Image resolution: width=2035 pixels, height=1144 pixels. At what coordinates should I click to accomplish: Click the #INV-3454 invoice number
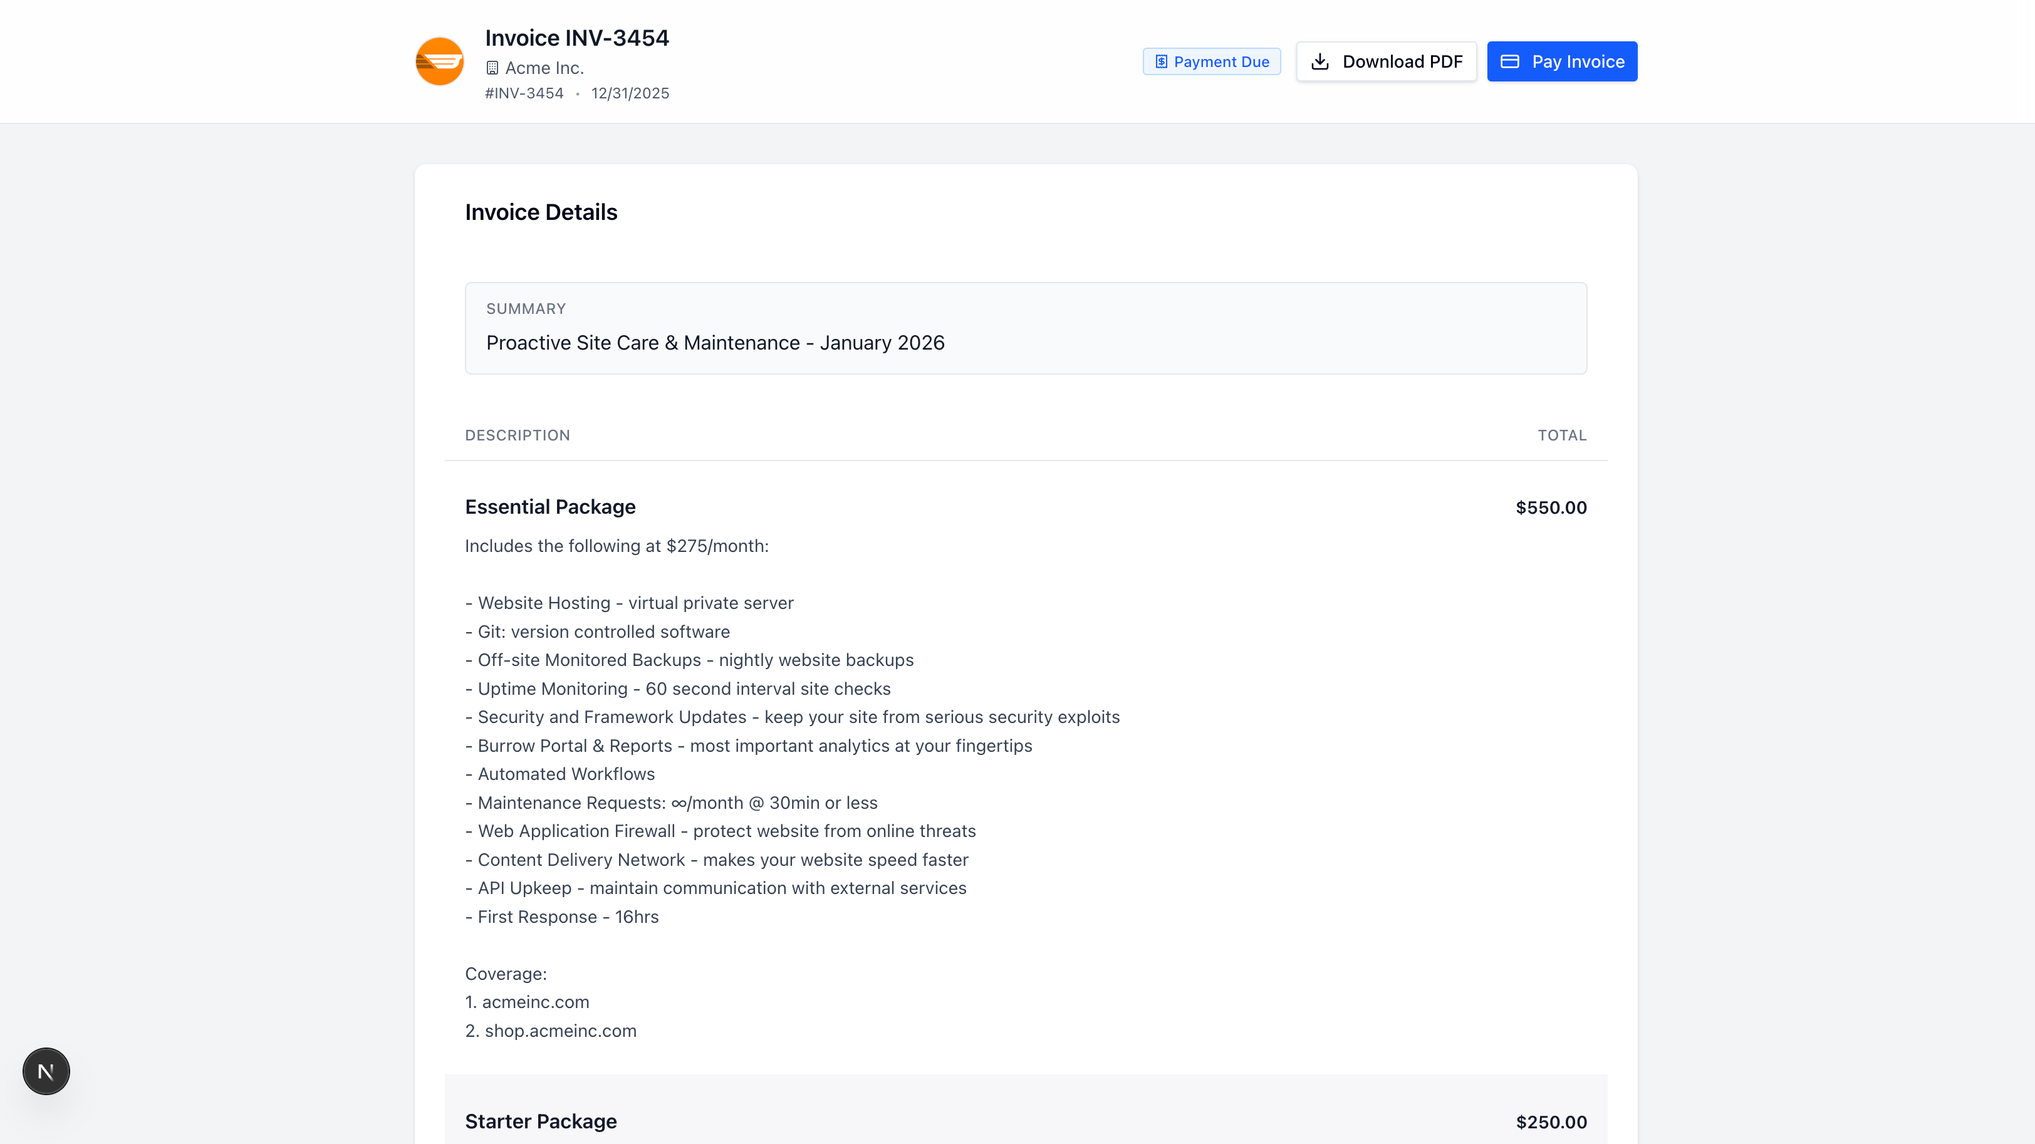pos(524,93)
